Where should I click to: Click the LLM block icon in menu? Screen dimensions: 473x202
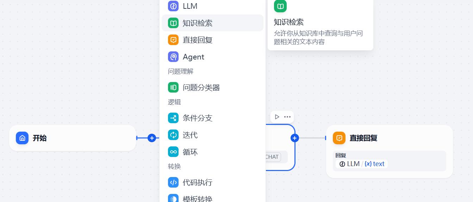pyautogui.click(x=173, y=6)
